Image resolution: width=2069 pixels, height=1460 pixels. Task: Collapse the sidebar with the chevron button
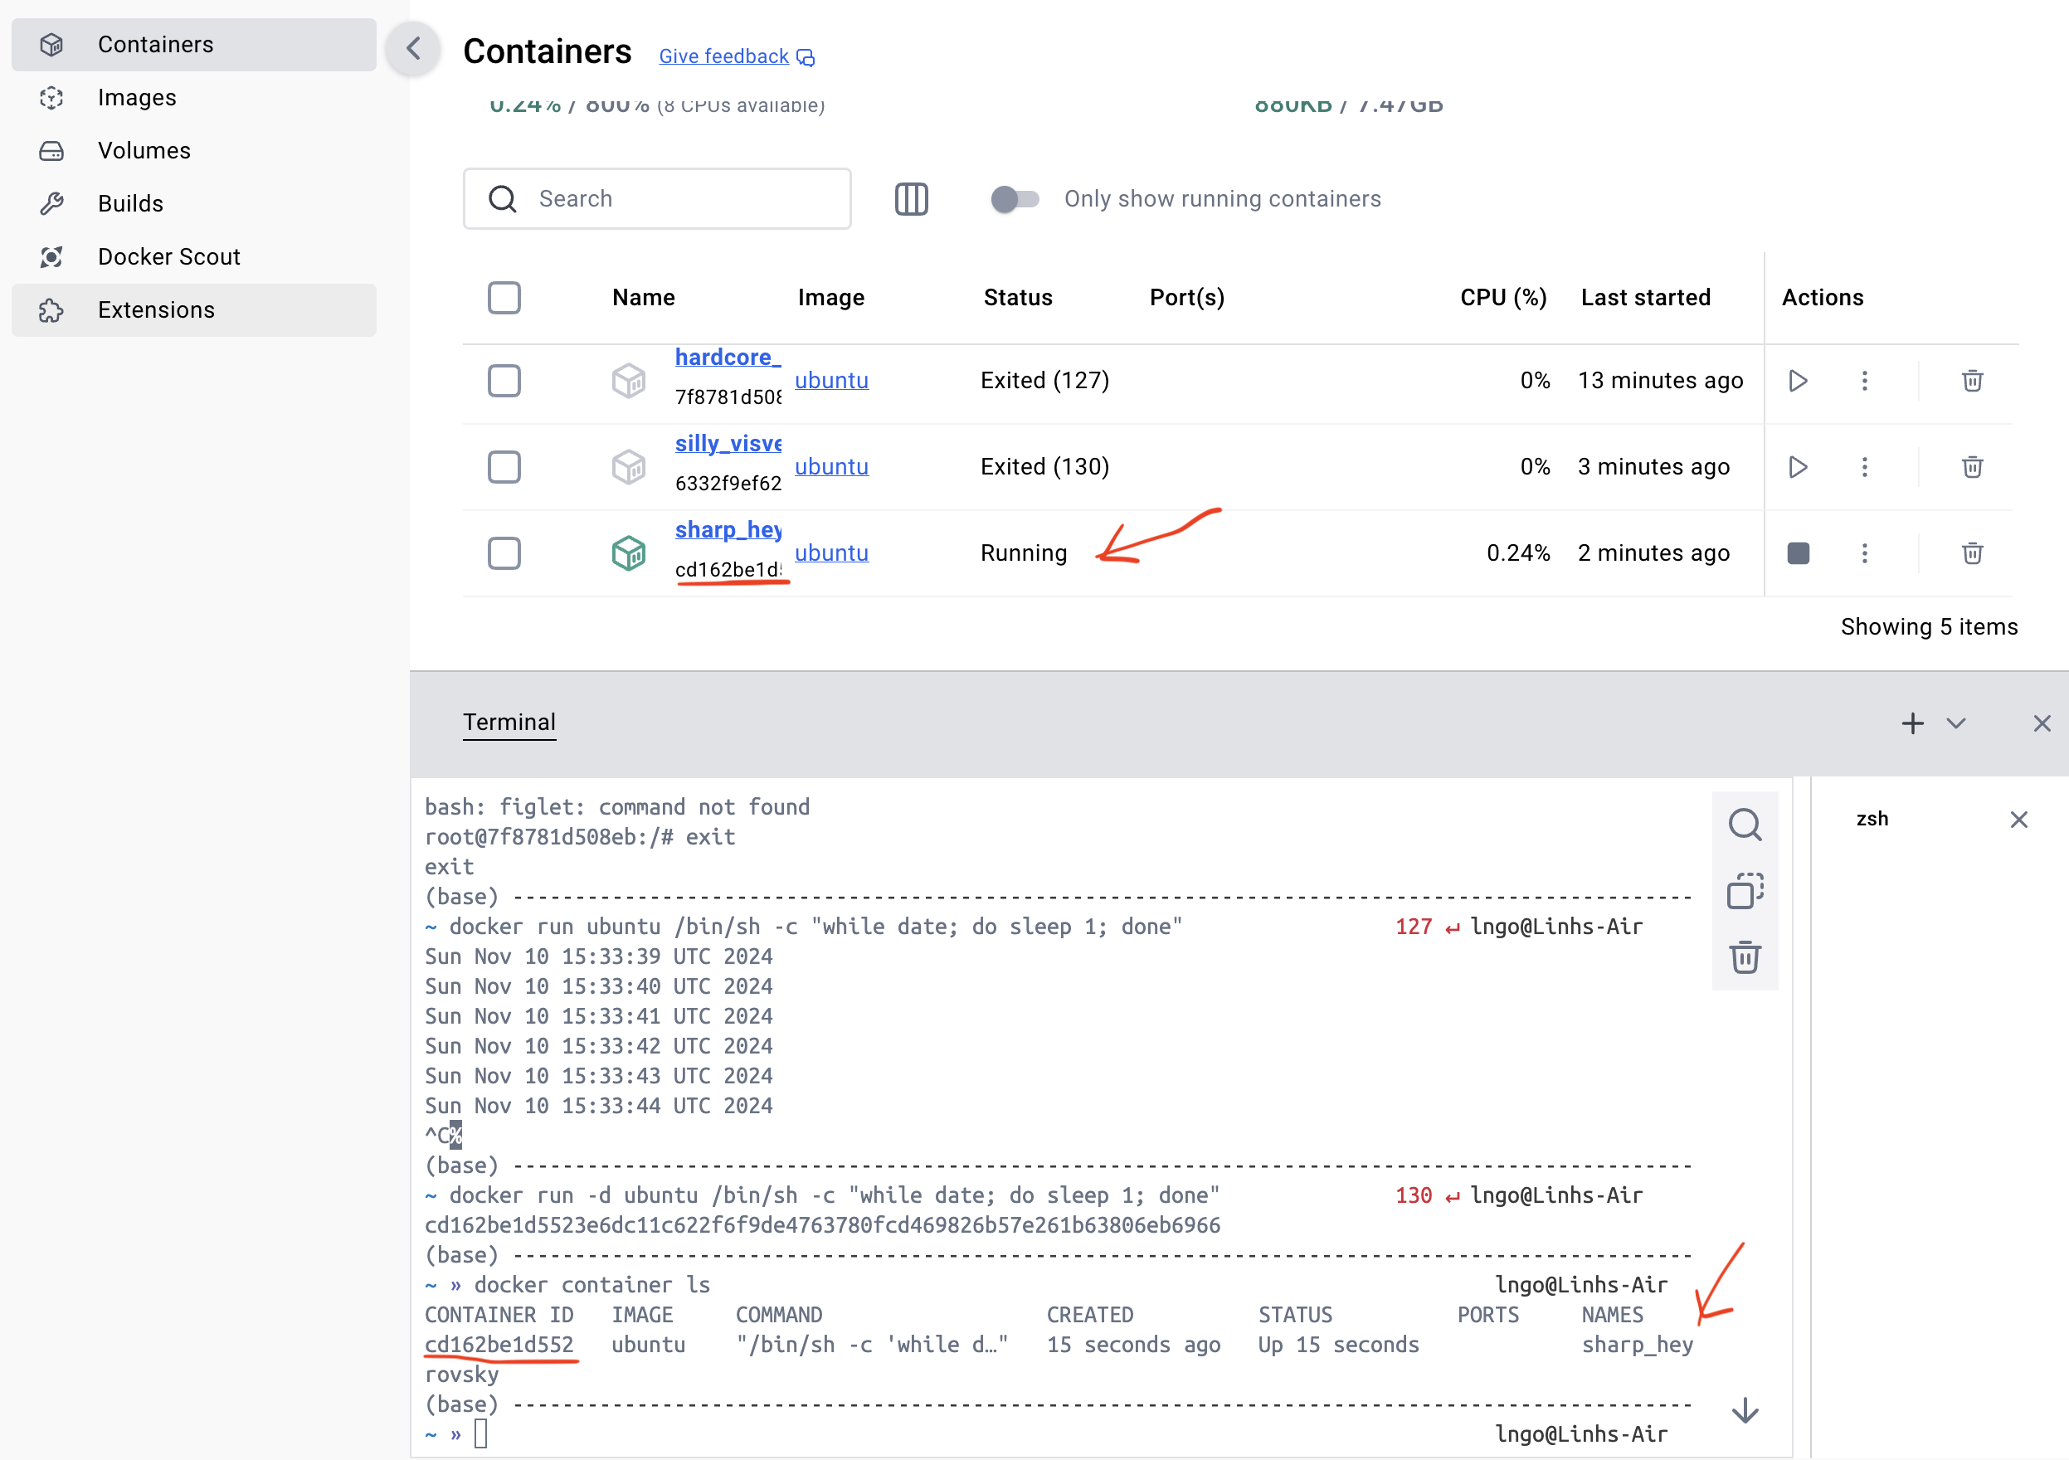click(x=414, y=48)
